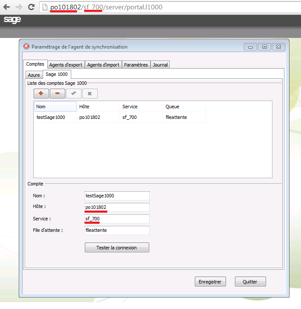301x309 pixels.
Task: Click the Queue column header
Action: coord(185,107)
